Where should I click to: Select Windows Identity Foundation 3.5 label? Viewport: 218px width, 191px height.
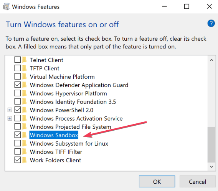coord(73,102)
